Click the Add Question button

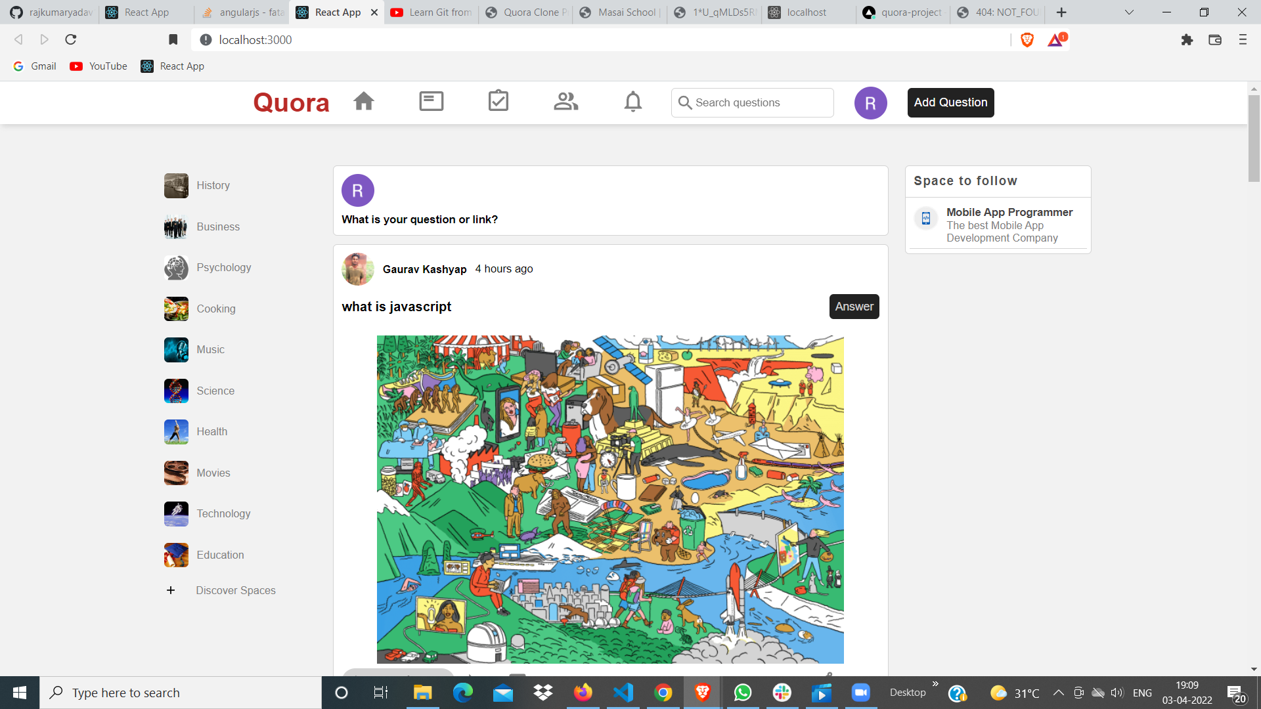pyautogui.click(x=950, y=102)
